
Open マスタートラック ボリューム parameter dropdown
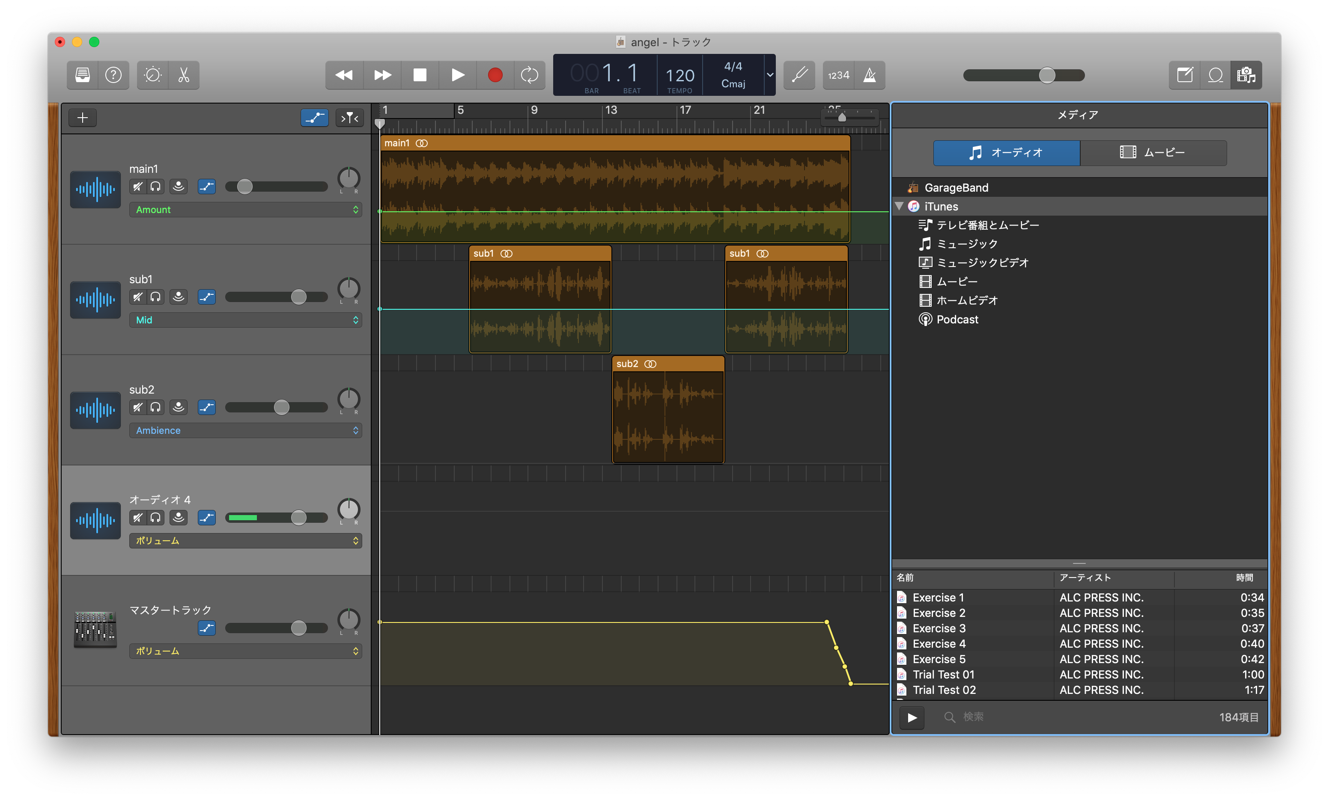(245, 651)
